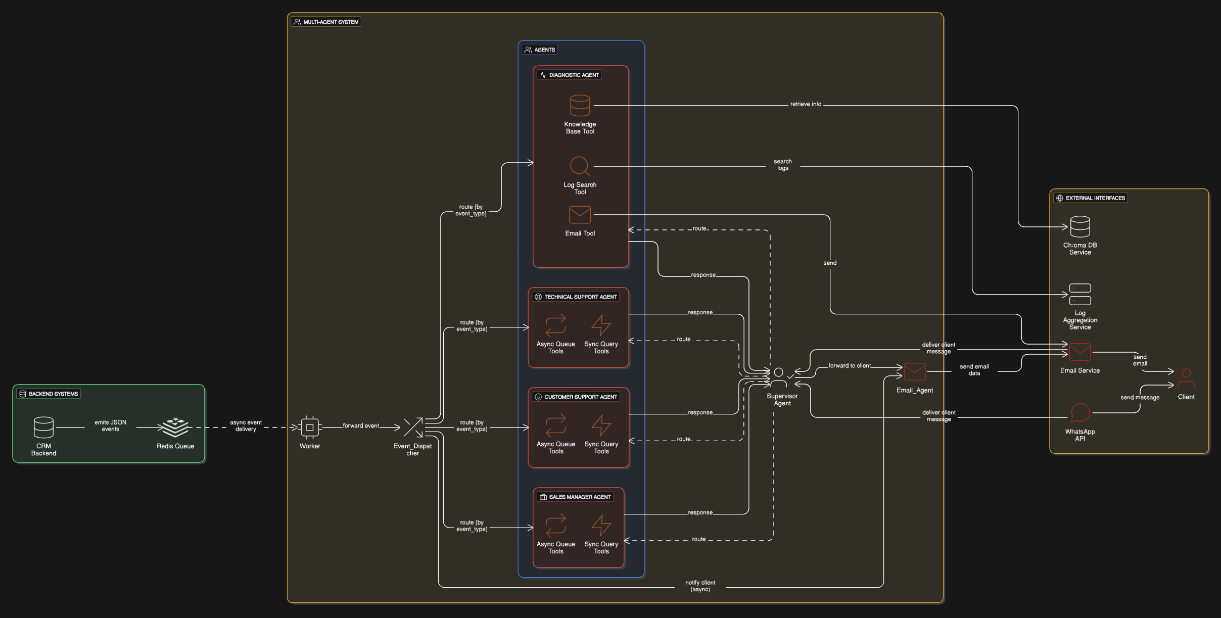This screenshot has width=1221, height=618.
Task: Select the Event_Dispatcher shuffle icon
Action: tap(413, 427)
